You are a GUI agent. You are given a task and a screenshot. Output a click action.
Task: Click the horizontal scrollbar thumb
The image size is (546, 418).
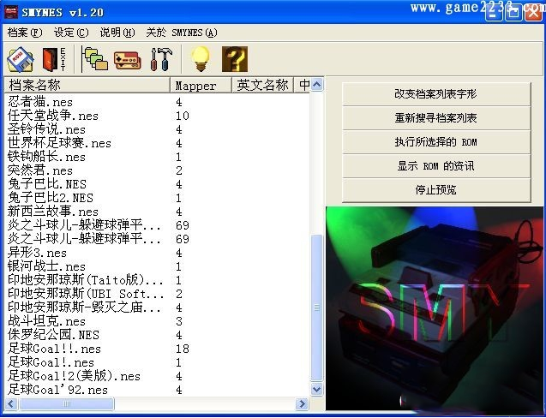66,403
